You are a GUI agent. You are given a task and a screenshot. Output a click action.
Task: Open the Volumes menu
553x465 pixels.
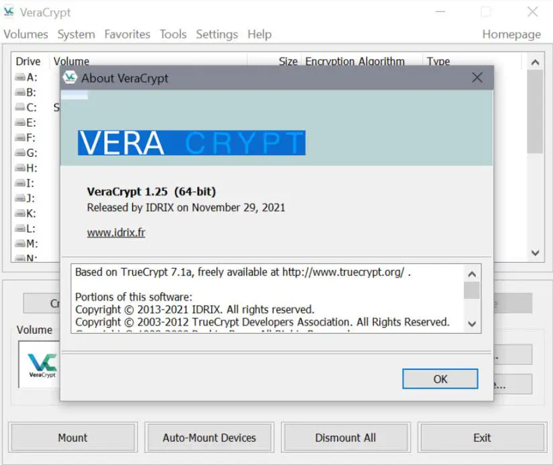coord(25,34)
